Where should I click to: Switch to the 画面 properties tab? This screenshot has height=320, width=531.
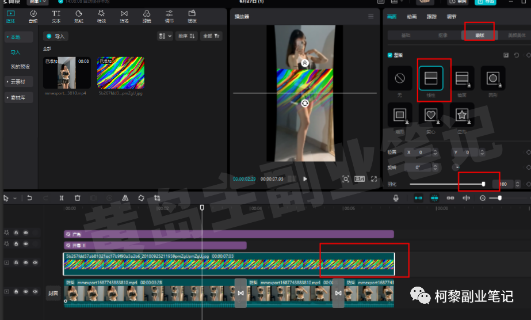[392, 17]
